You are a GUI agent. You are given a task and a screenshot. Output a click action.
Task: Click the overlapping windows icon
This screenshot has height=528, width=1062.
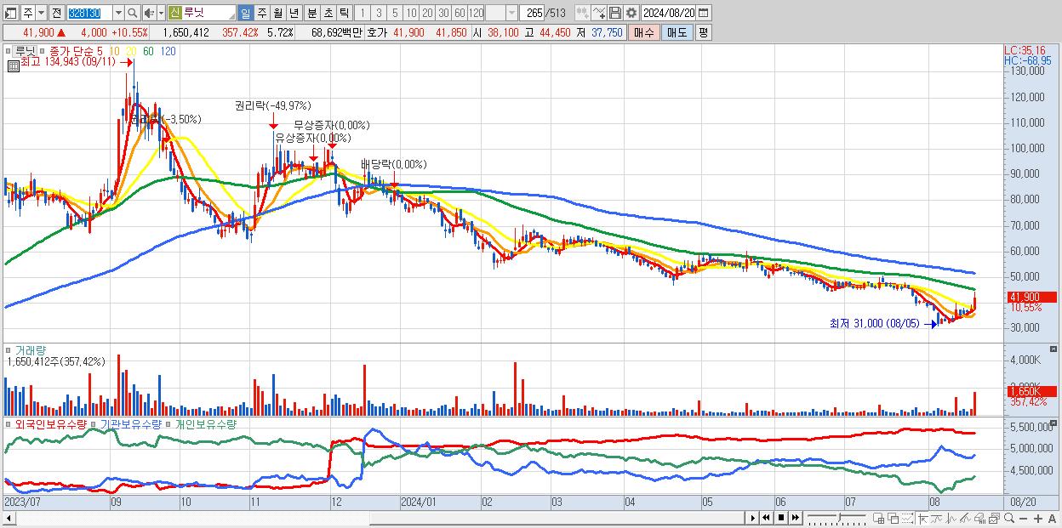point(893,518)
